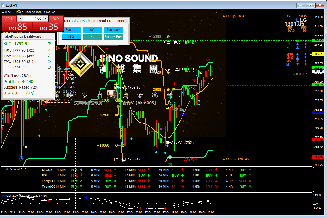Click the 27 Oct 17:00 time axis label
327x218 pixels.
pyautogui.click(x=170, y=212)
